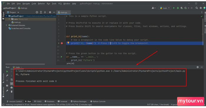Open IDE settings gear in top toolbar
The width and height of the screenshot is (206, 108).
201,8
